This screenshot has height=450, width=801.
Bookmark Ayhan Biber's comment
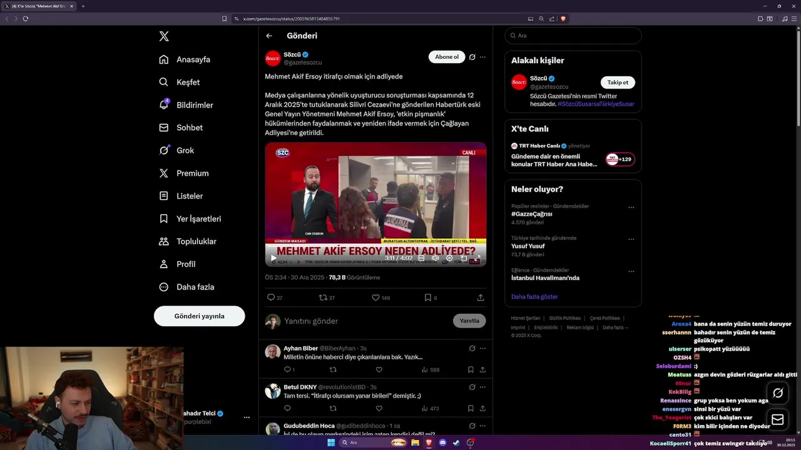point(471,370)
